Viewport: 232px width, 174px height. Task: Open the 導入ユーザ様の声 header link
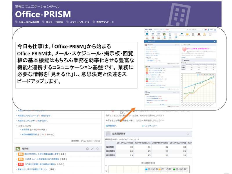coord(55,22)
